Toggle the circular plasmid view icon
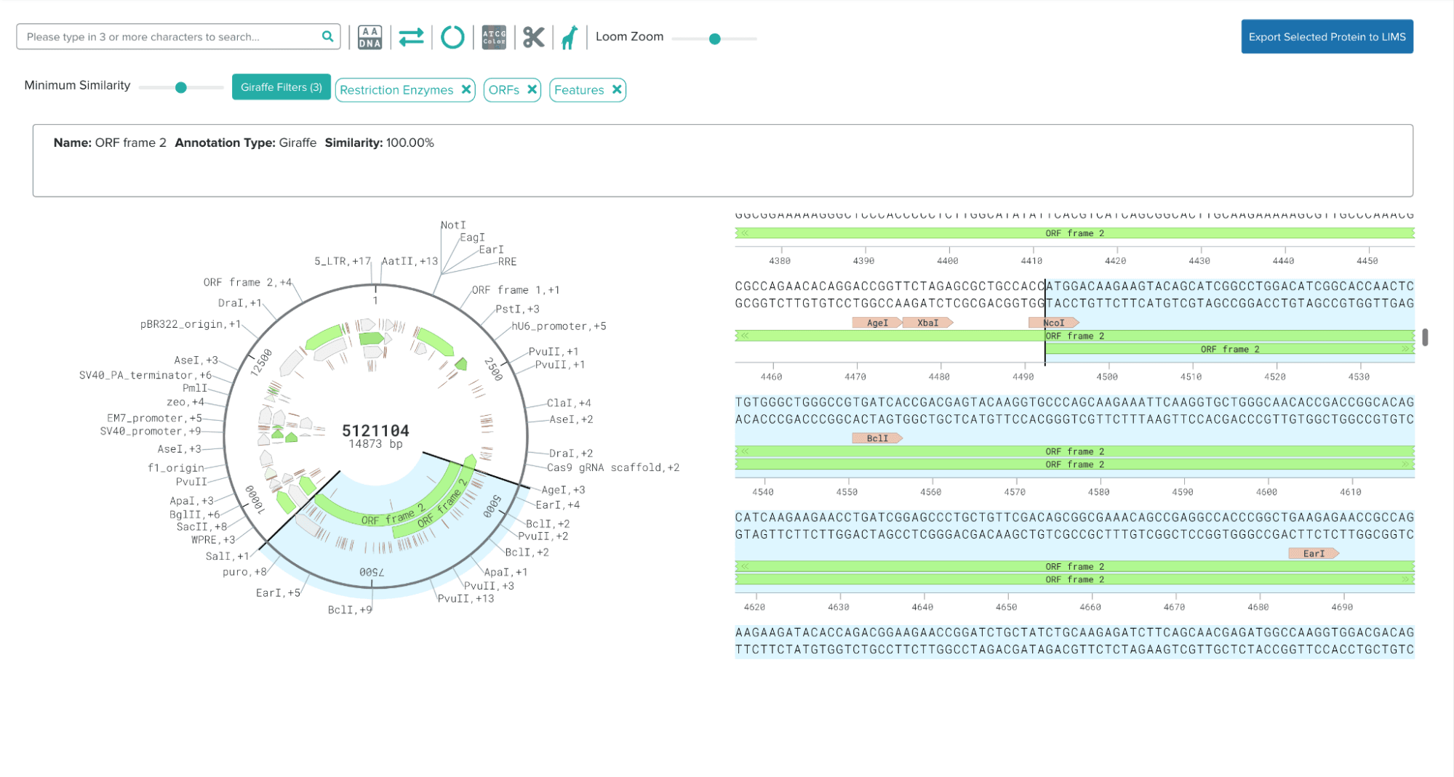 [452, 37]
